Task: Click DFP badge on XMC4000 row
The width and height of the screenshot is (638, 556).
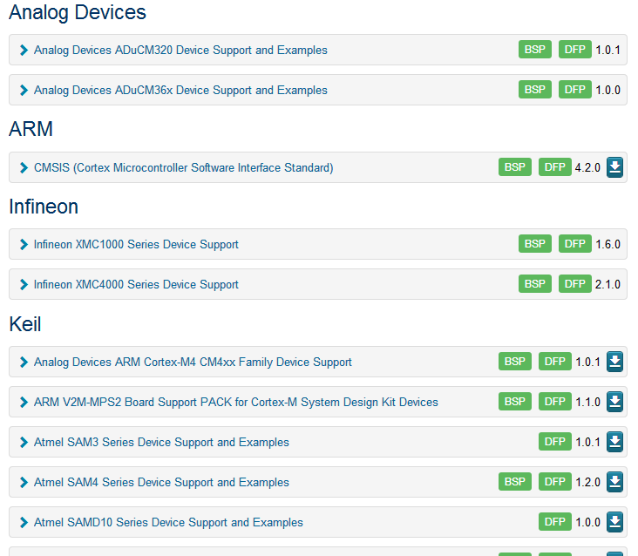Action: click(x=575, y=283)
